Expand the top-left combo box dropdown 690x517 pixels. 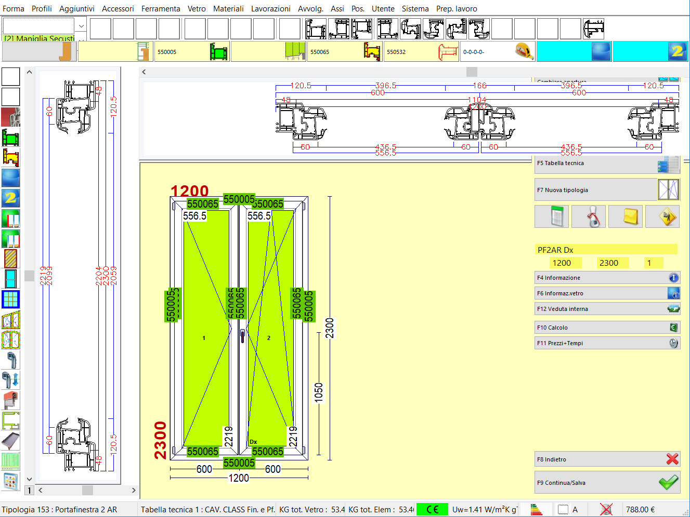(81, 26)
